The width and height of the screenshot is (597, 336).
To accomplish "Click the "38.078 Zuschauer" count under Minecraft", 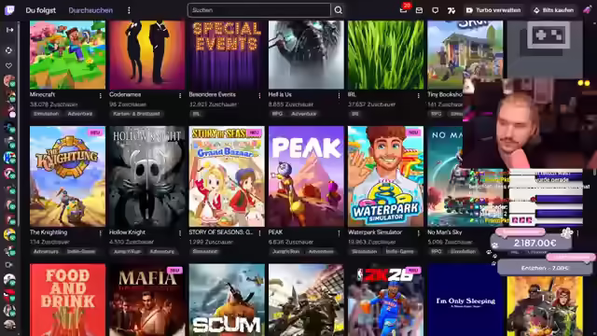I will [x=54, y=105].
